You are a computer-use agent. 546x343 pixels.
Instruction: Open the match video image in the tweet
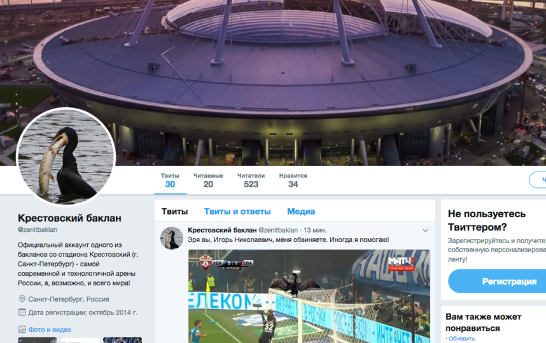[x=309, y=297]
